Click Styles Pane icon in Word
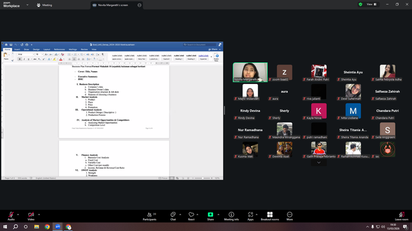 coord(217,57)
